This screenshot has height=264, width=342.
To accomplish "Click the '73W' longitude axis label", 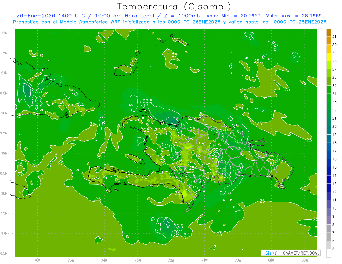I will click(138, 260).
